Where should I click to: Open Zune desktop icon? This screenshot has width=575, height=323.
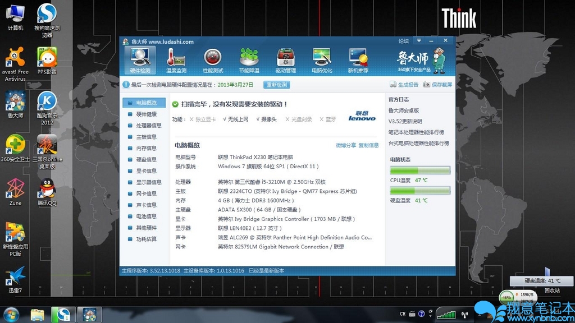pyautogui.click(x=15, y=192)
